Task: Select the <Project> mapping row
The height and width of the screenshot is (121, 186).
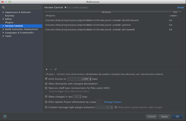Action: [x=113, y=16]
